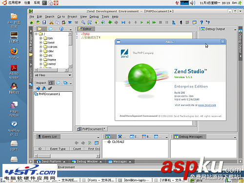Select the Debug Output panel tab
The image size is (244, 183).
pyautogui.click(x=213, y=29)
